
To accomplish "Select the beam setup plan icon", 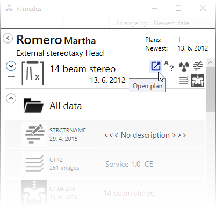I will point(33,73).
